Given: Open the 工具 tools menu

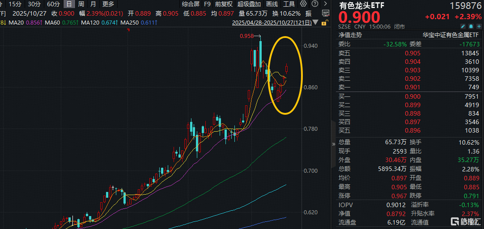Looking at the screenshot, I should click(289, 4).
